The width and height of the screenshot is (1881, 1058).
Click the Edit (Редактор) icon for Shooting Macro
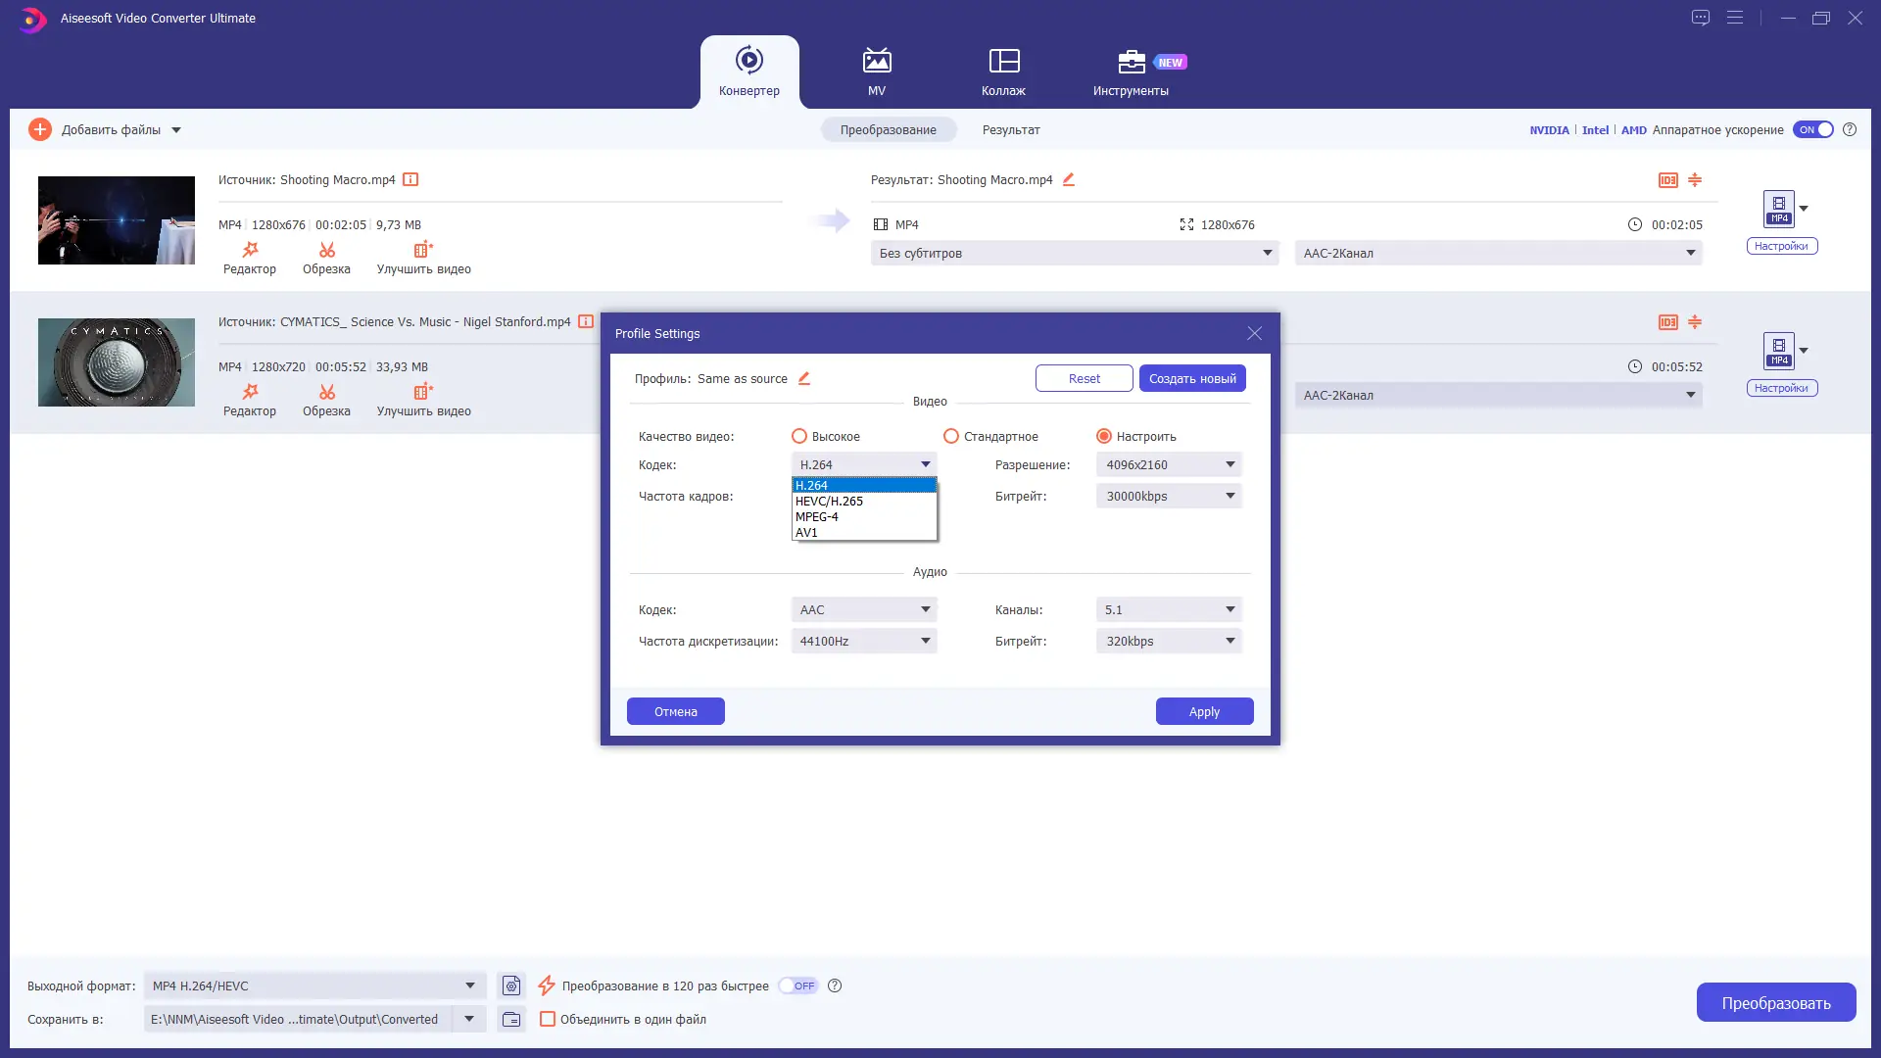250,251
